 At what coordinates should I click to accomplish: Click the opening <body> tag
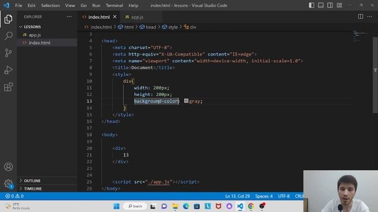coord(109,135)
